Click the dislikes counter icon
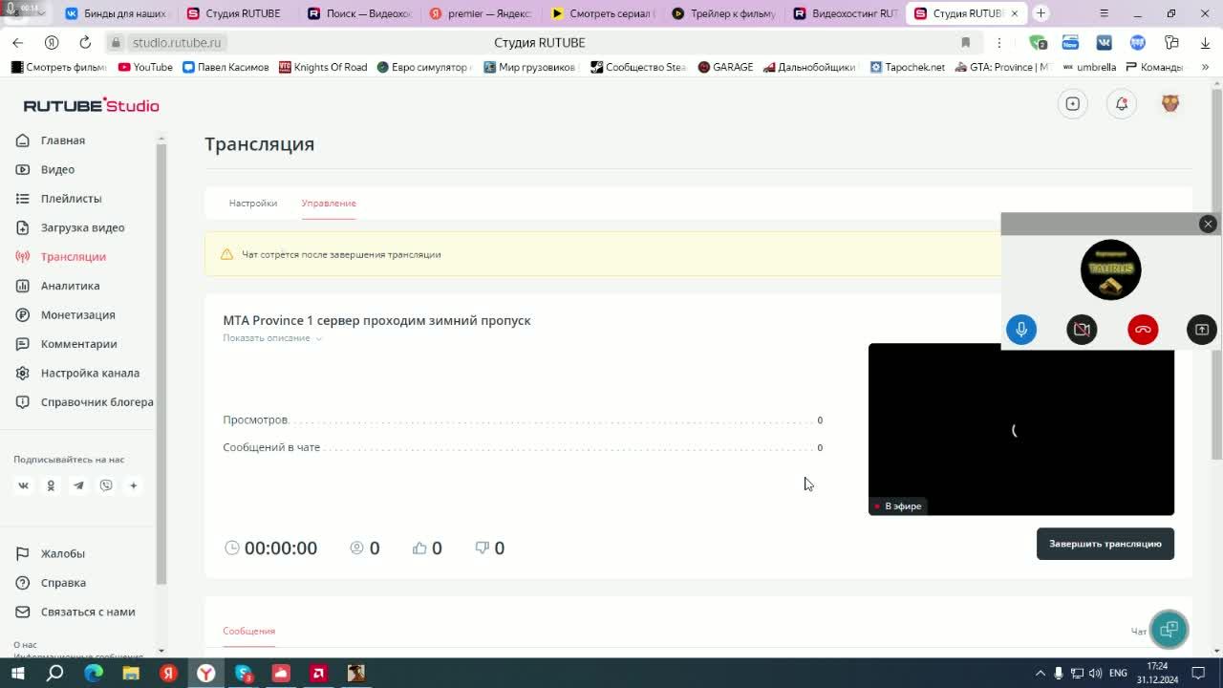The width and height of the screenshot is (1223, 688). tap(483, 548)
